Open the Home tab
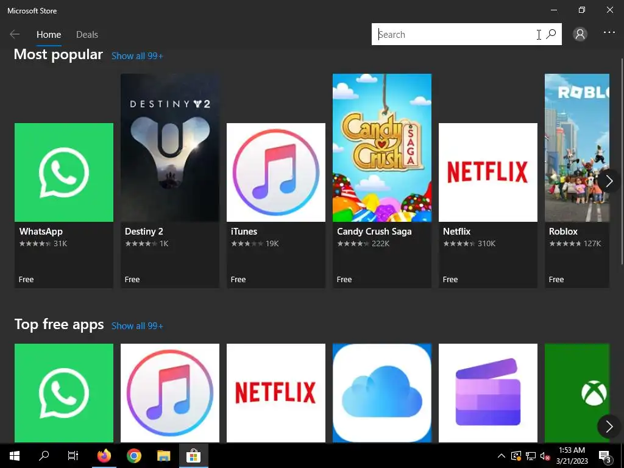The height and width of the screenshot is (468, 624). 49,35
